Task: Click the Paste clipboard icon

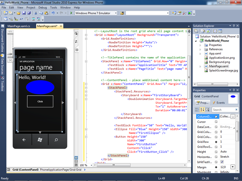Action: (x=46, y=13)
